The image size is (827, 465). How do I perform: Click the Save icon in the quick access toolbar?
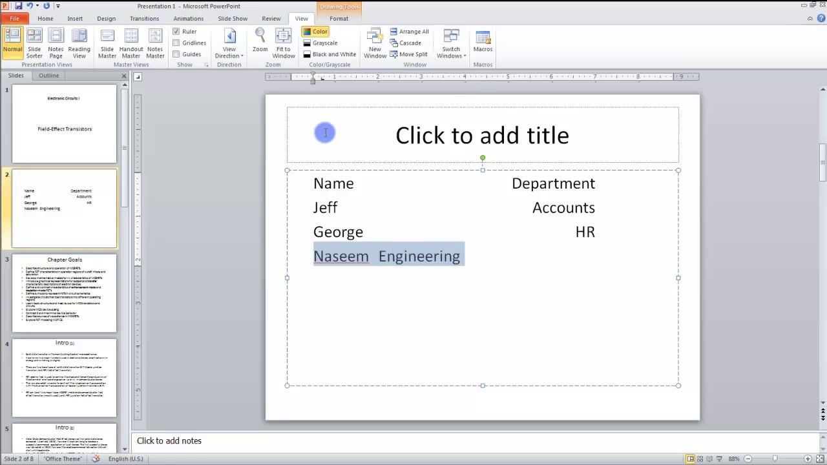coord(18,6)
